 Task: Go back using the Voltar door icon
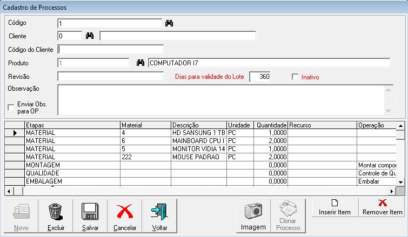tap(159, 215)
